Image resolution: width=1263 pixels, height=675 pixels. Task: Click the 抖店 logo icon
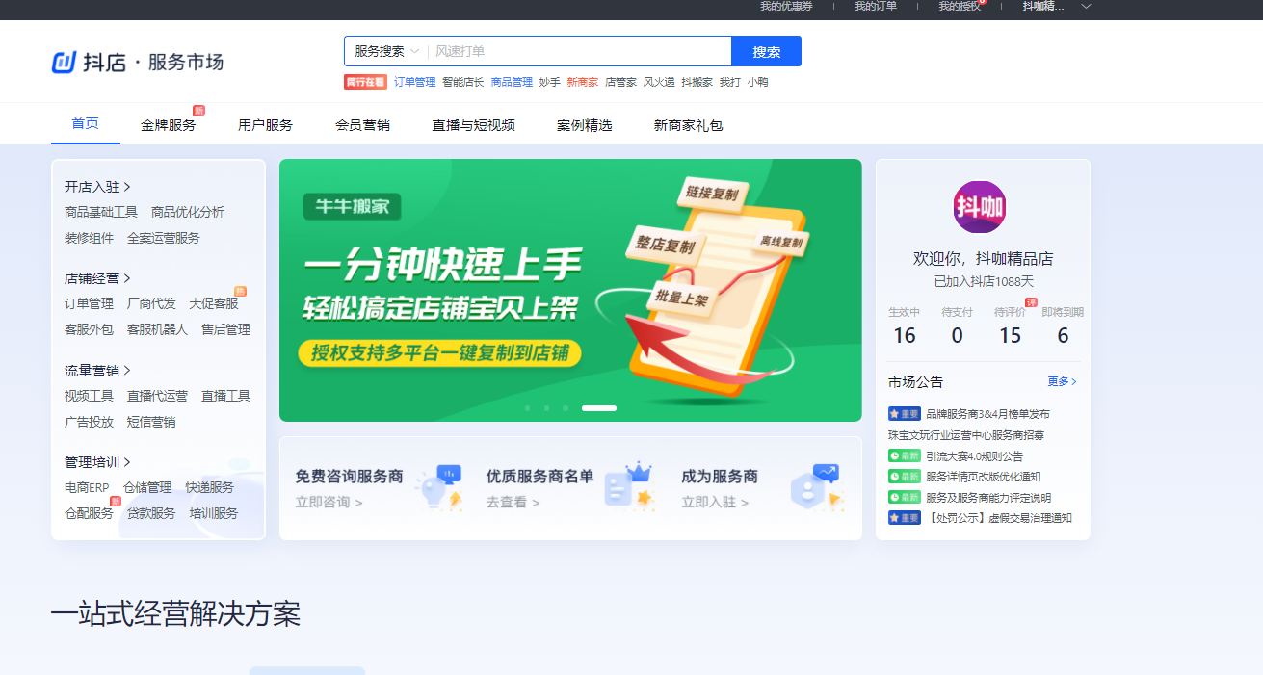tap(64, 63)
